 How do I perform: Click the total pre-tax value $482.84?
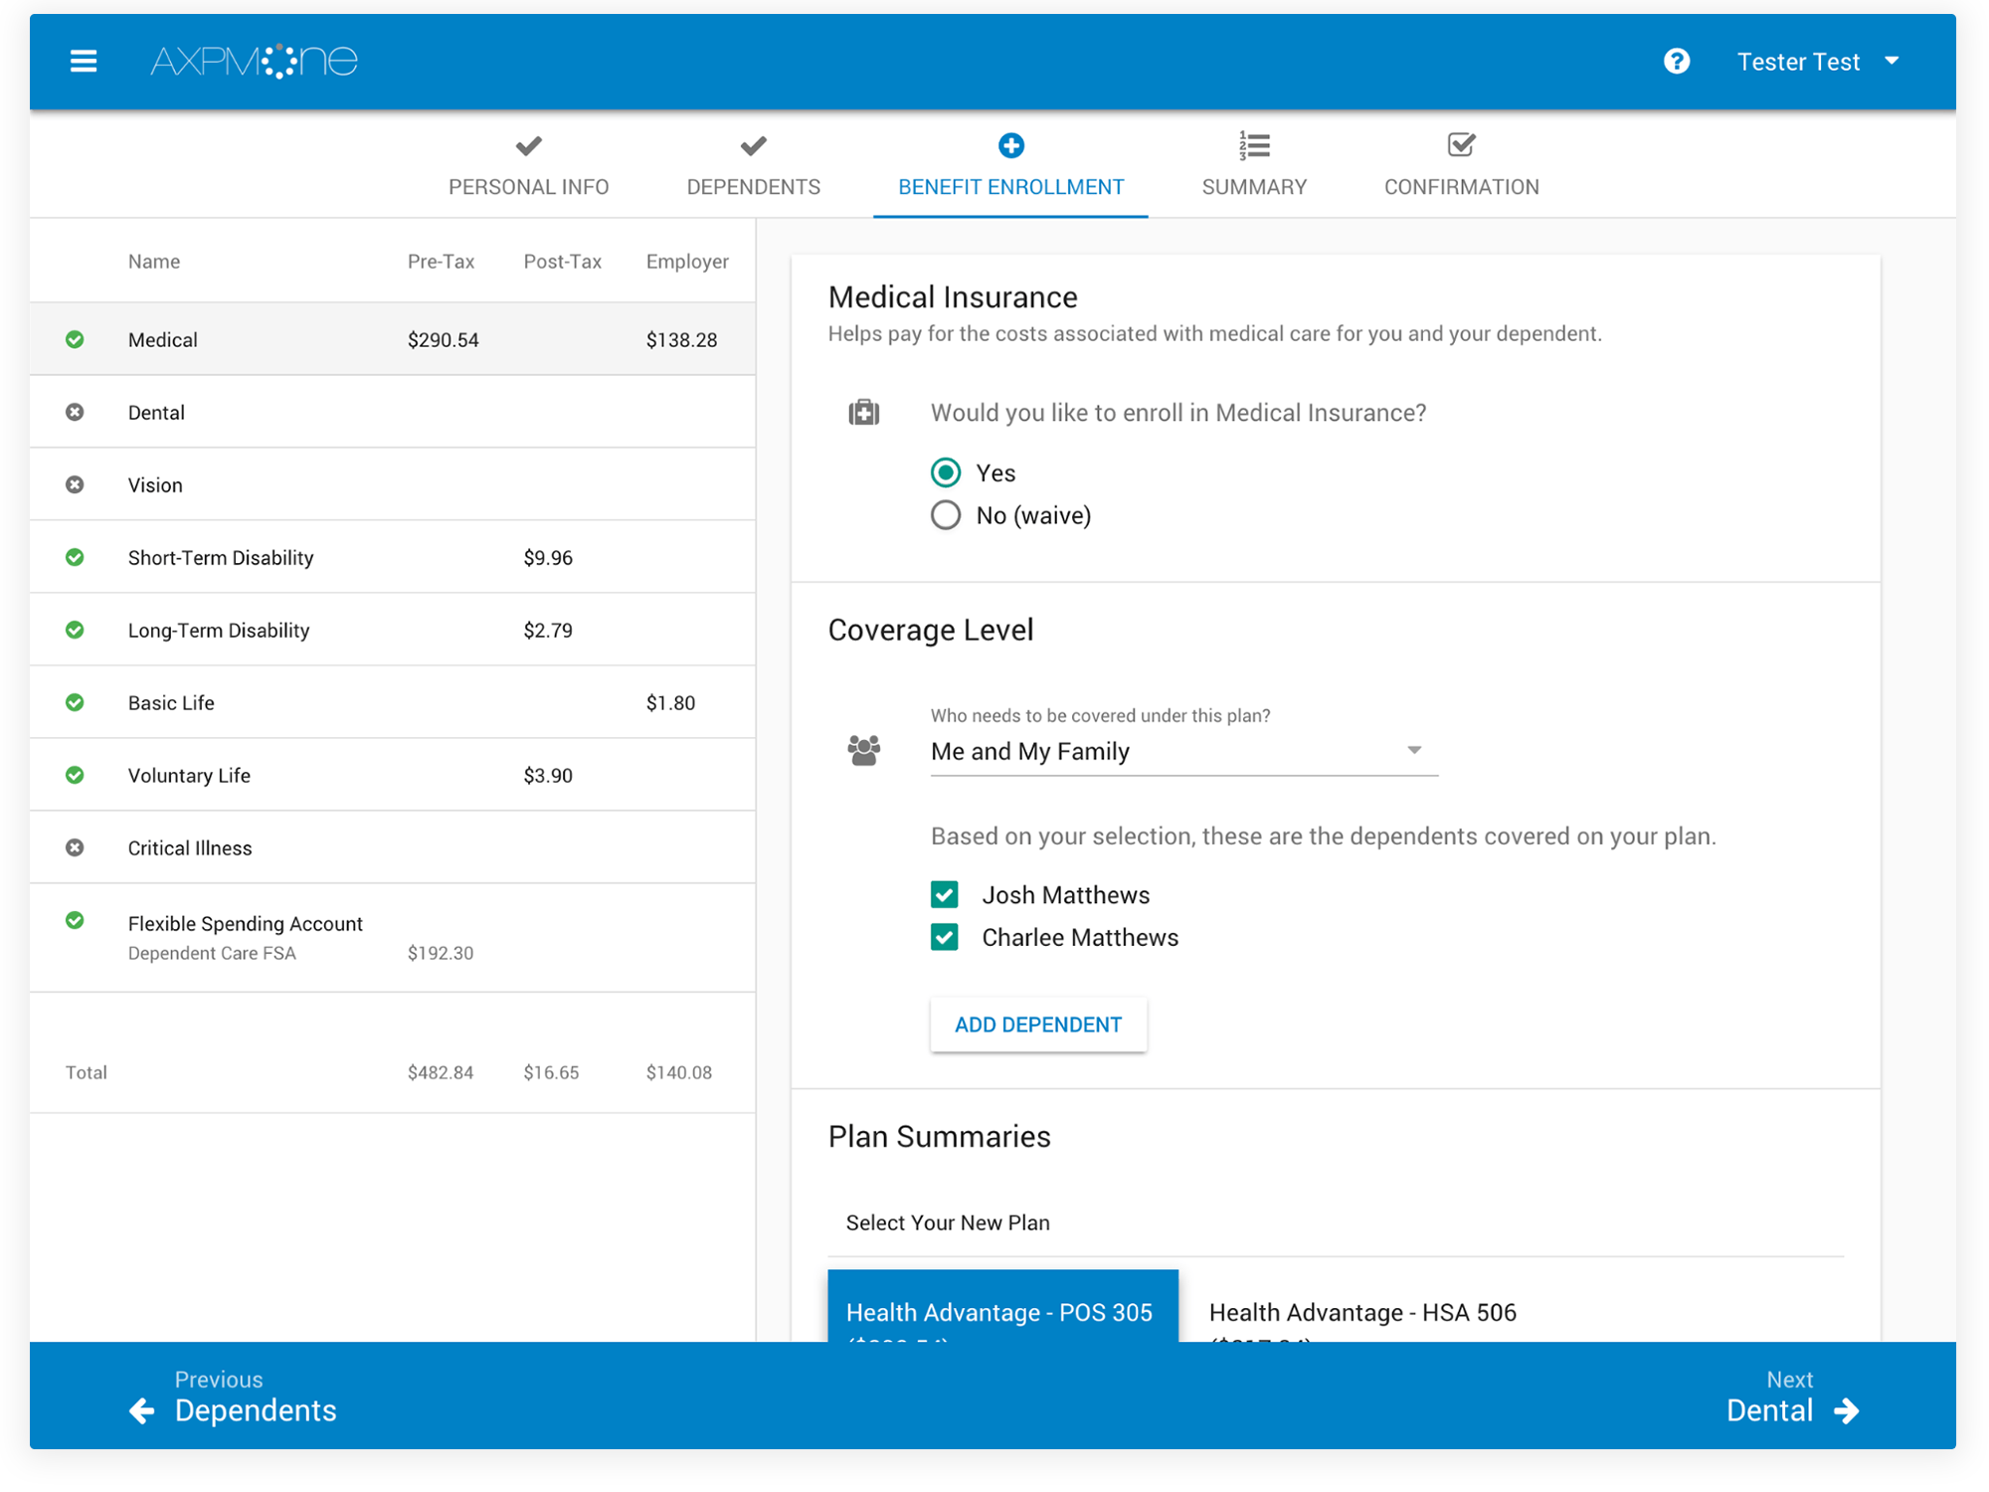(441, 1072)
